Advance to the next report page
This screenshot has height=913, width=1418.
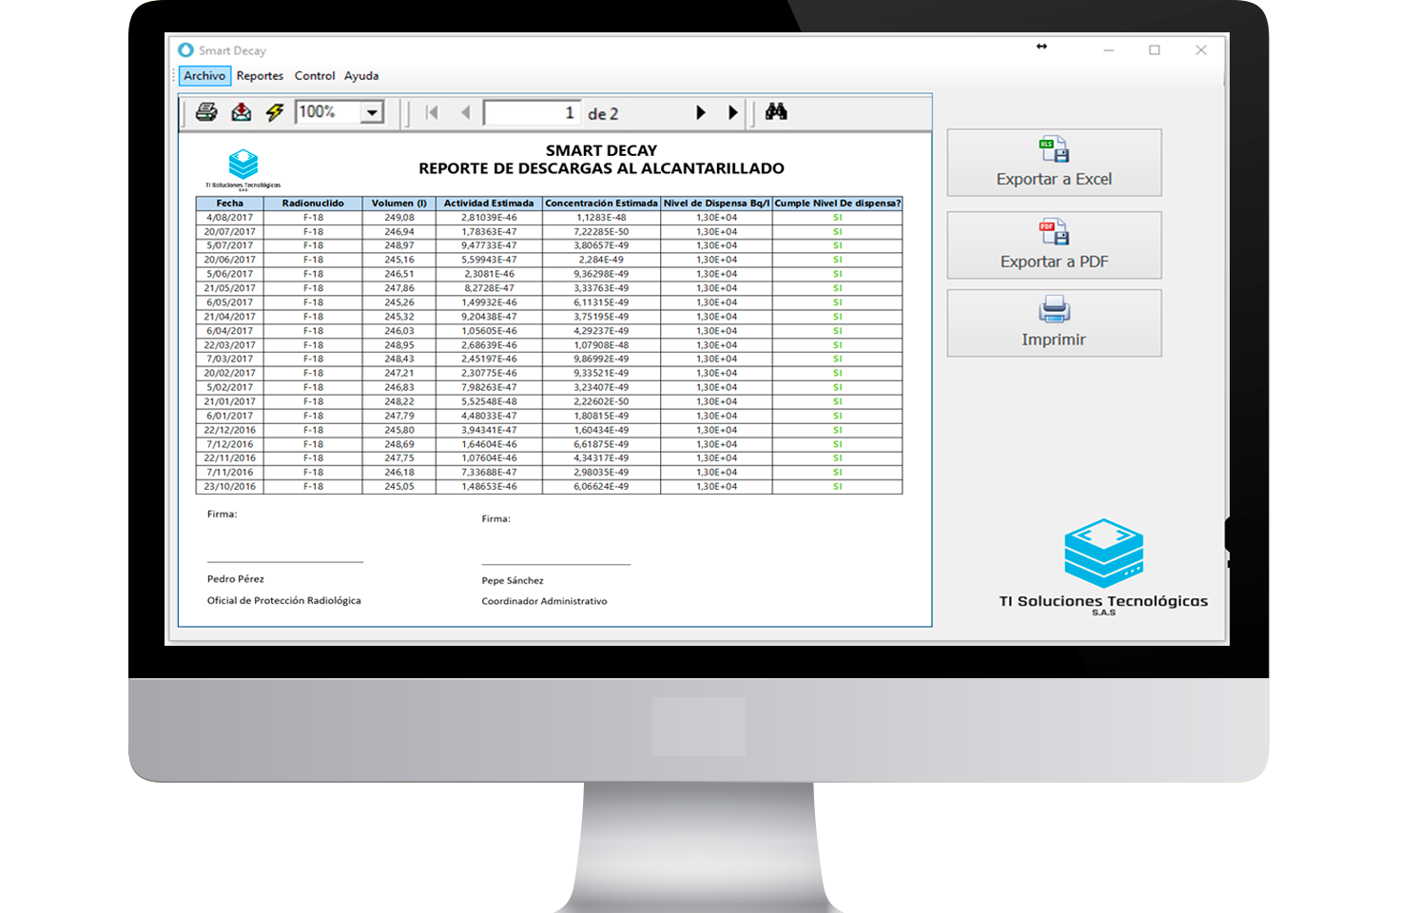coord(701,112)
